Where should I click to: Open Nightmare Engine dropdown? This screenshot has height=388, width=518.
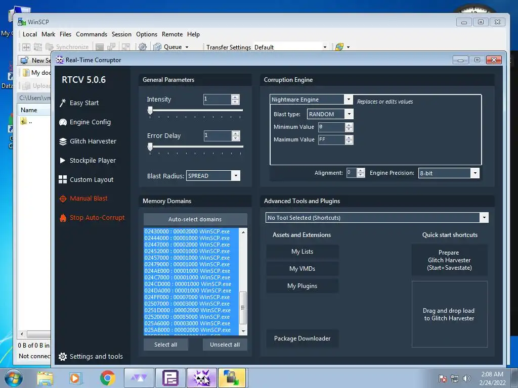click(x=348, y=100)
